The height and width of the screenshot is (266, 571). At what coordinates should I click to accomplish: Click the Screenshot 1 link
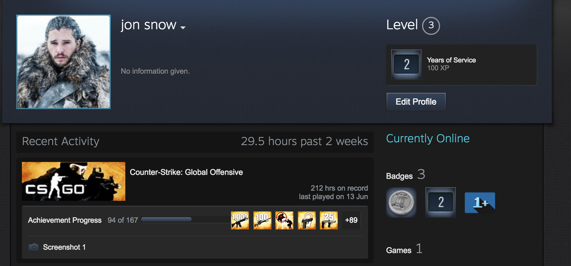64,247
